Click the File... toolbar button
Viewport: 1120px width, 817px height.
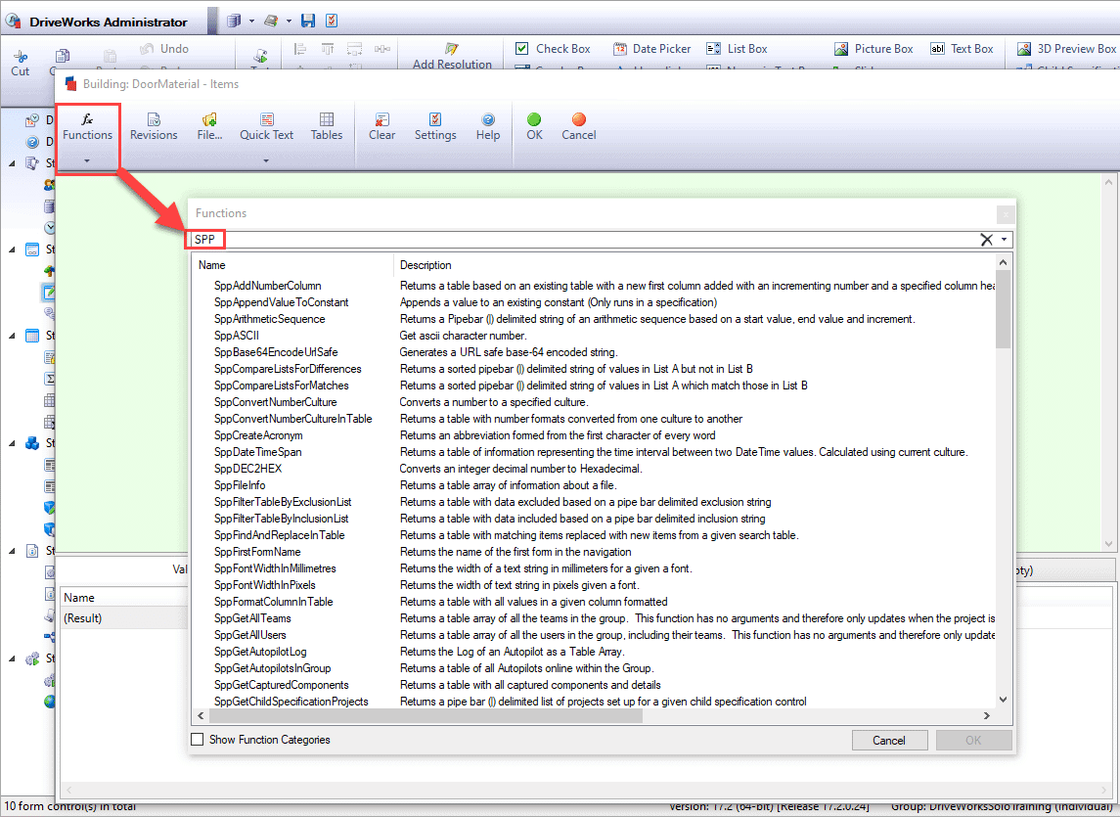pos(209,127)
